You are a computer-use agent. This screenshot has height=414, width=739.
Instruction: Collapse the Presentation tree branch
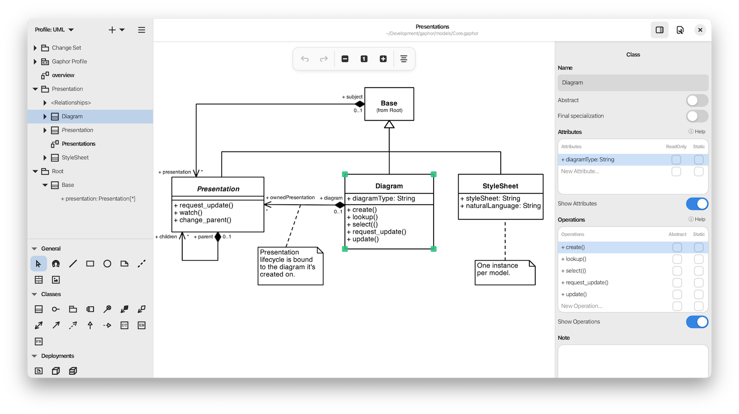(35, 89)
